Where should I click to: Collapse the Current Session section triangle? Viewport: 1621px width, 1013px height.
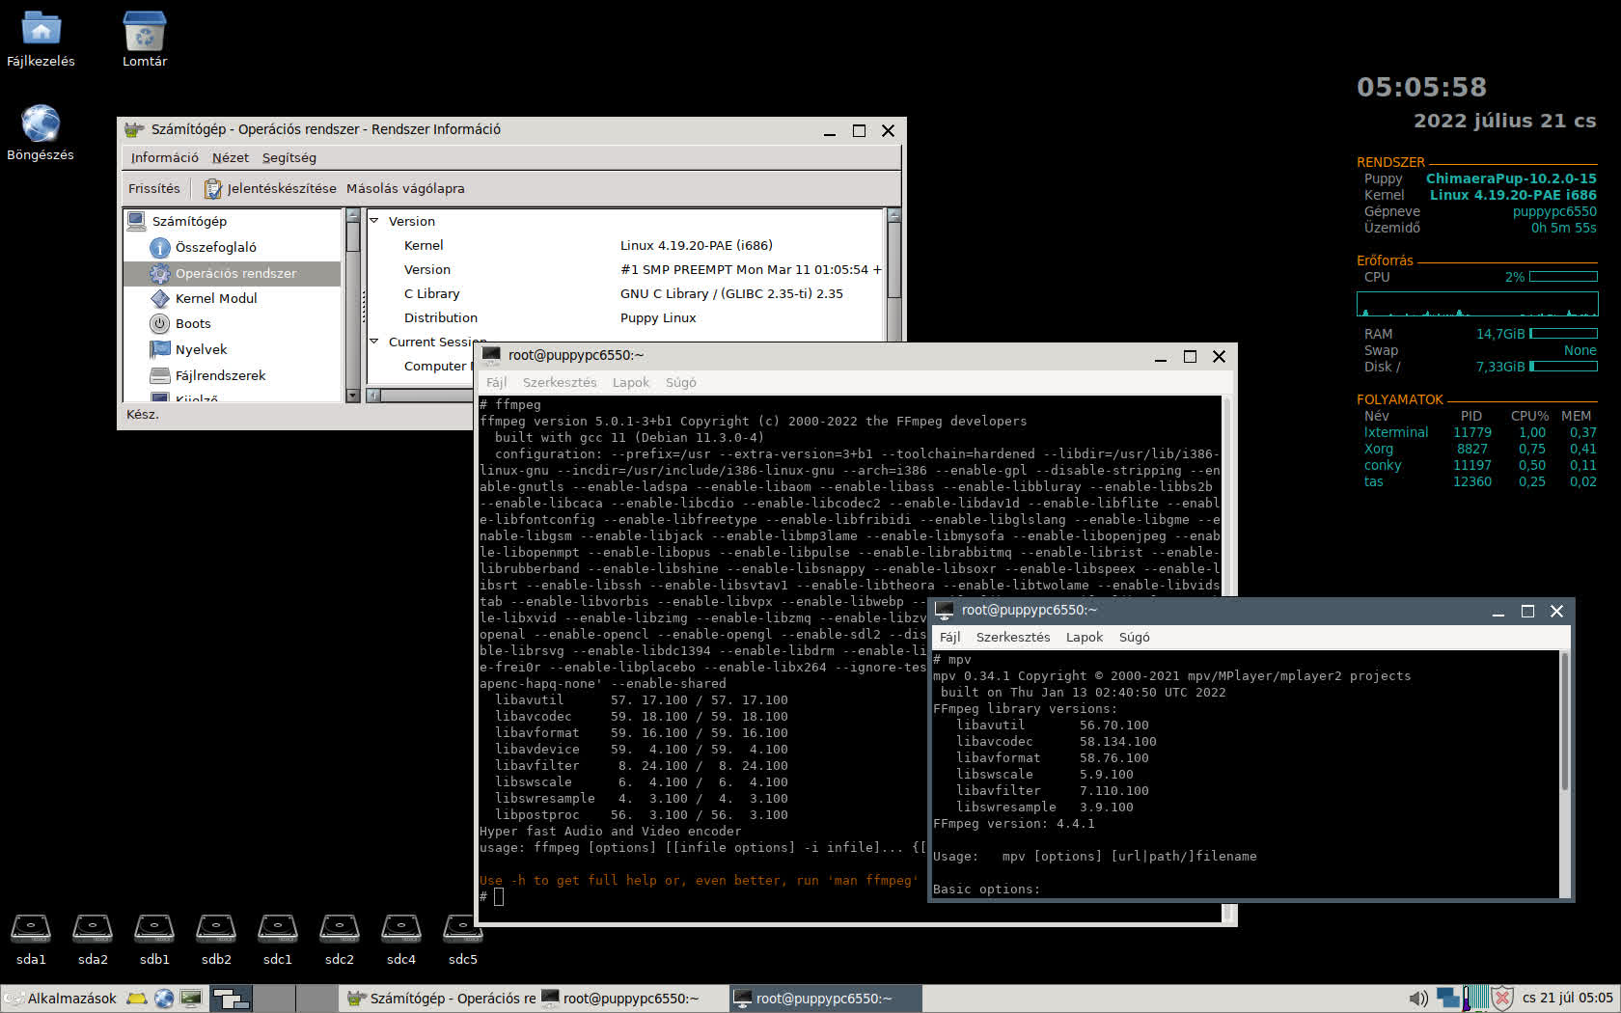pyautogui.click(x=374, y=341)
